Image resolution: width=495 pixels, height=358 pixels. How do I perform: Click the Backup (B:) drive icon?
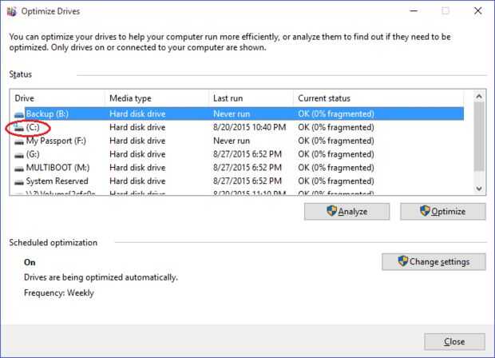[x=19, y=113]
